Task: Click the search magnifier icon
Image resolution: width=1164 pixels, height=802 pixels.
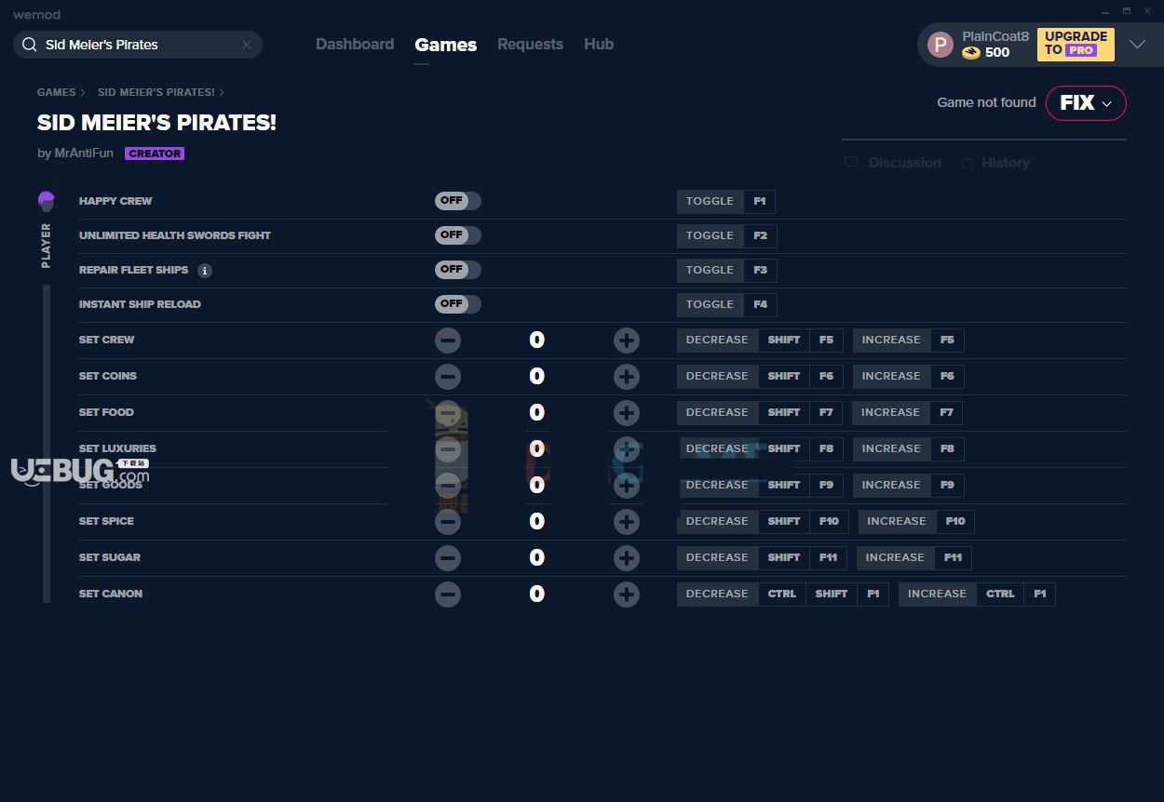Action: coord(30,45)
